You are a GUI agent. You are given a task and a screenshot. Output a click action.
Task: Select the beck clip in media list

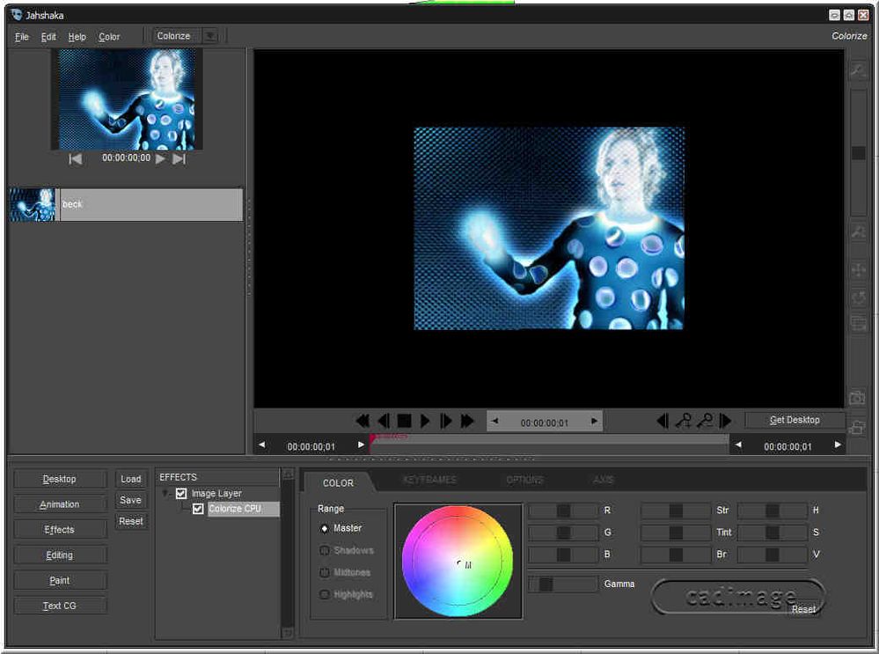[x=126, y=205]
